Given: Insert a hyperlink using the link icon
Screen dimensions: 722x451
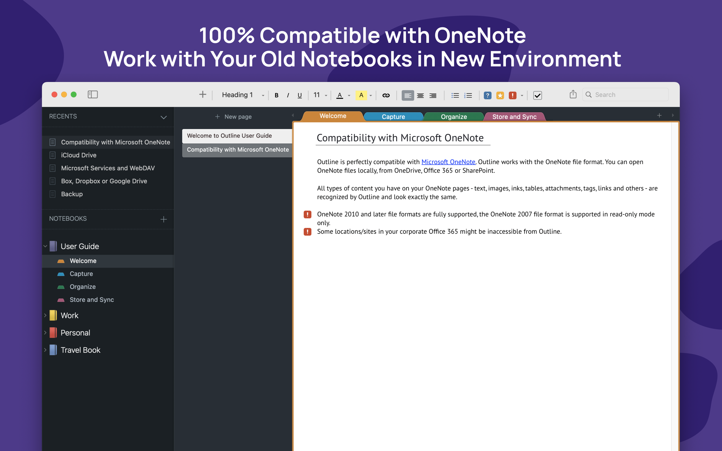Looking at the screenshot, I should coord(386,95).
